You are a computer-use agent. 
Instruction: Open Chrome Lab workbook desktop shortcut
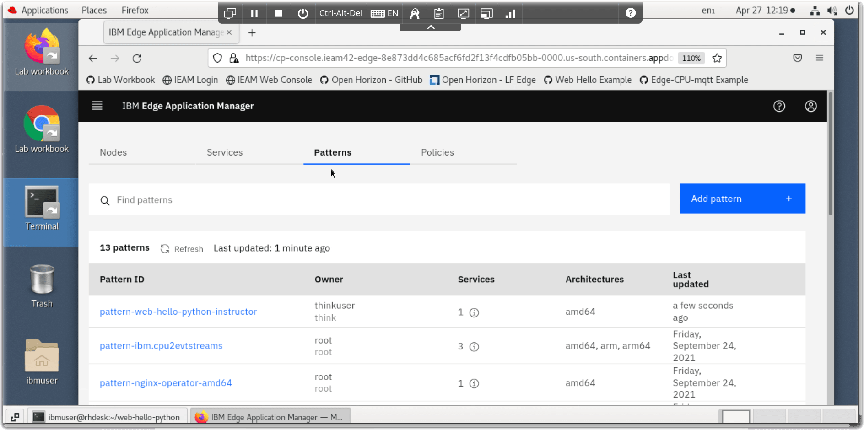[42, 129]
